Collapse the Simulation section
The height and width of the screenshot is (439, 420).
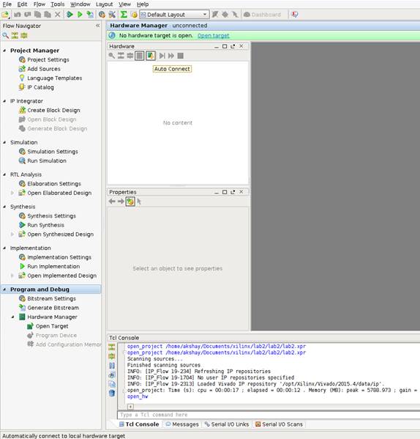[4, 142]
